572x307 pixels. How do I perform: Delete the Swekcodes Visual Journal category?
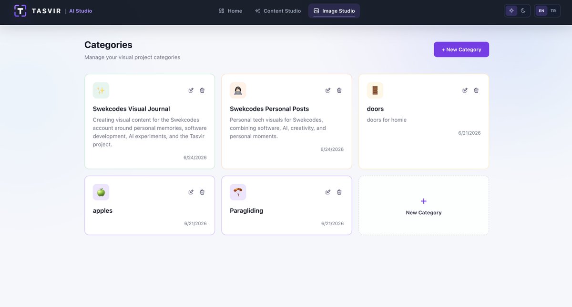202,90
